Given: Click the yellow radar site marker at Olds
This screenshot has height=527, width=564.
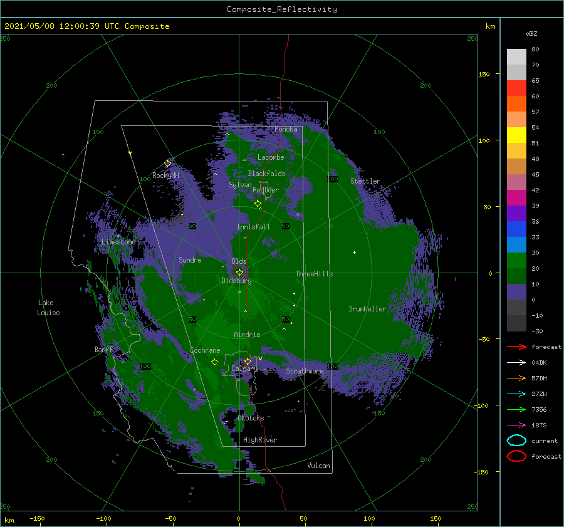Looking at the screenshot, I should (239, 273).
